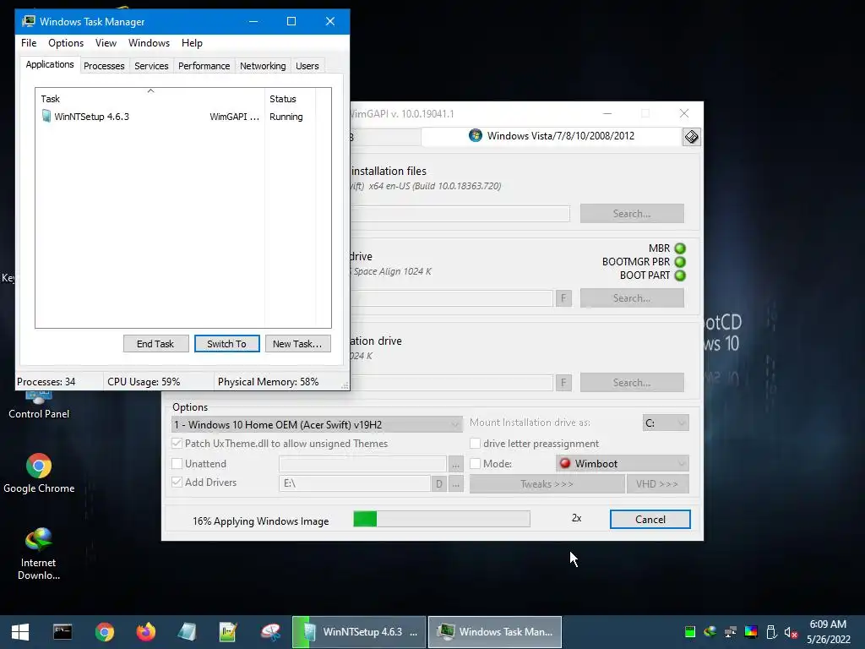This screenshot has height=649, width=865.
Task: Click the Switch To button
Action: click(226, 344)
